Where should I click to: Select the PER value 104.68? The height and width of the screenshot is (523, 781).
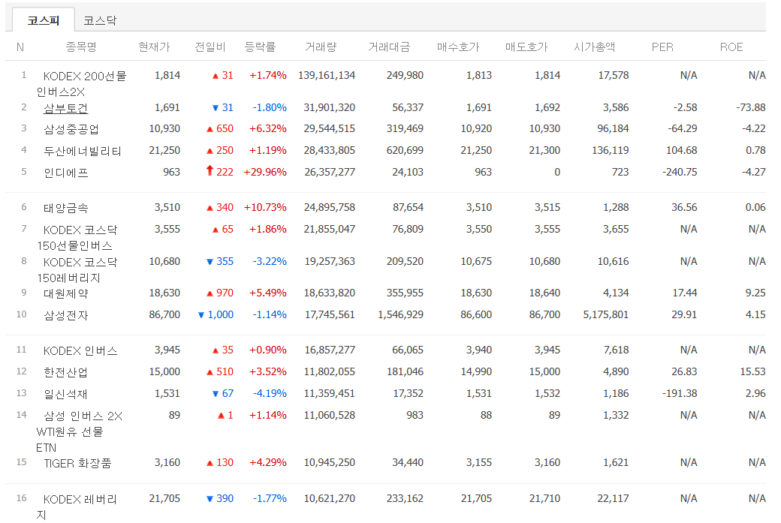coord(681,150)
